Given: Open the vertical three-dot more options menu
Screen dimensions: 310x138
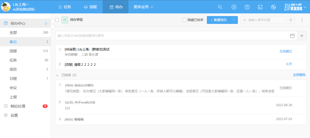Looking at the screenshot, I should coord(302,20).
